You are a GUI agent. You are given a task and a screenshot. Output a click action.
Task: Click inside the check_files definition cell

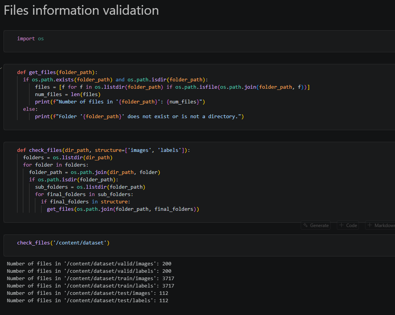click(x=199, y=182)
